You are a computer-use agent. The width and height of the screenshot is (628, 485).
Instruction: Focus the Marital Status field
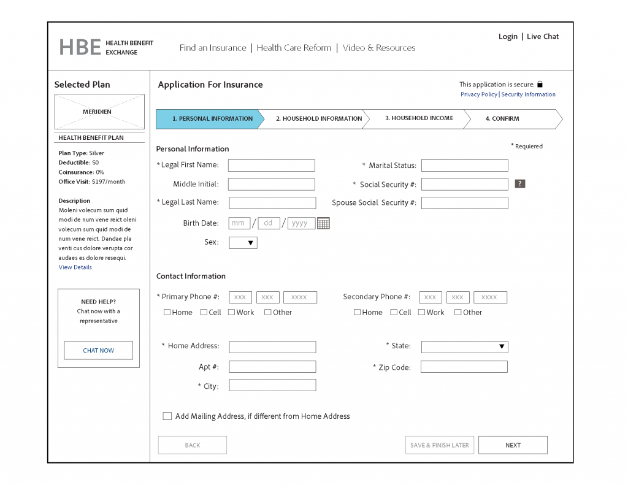click(x=465, y=166)
